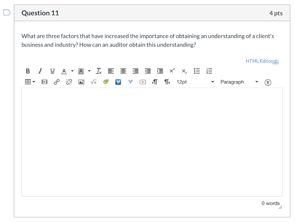Insert a numbered list
The height and width of the screenshot is (224, 295).
[x=209, y=71]
